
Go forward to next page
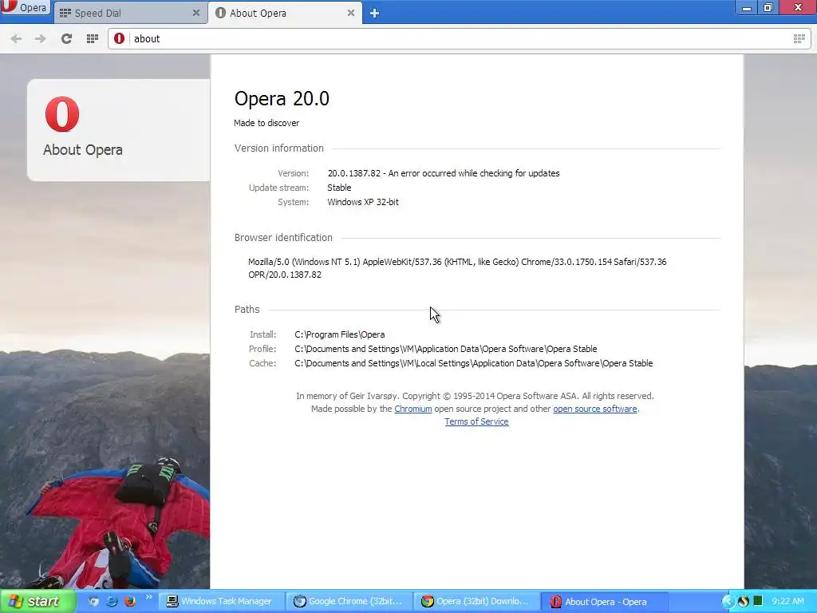coord(40,38)
